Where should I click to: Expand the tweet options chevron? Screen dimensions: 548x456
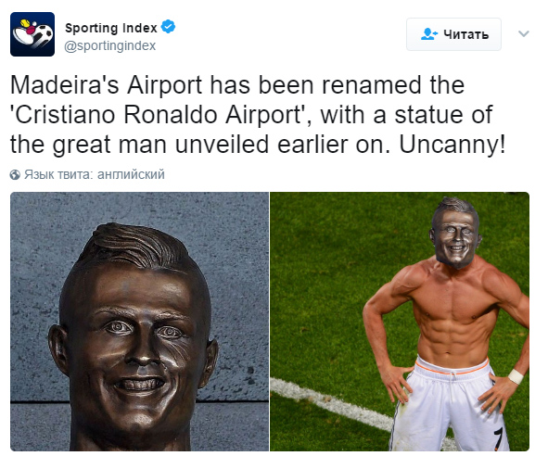point(523,34)
